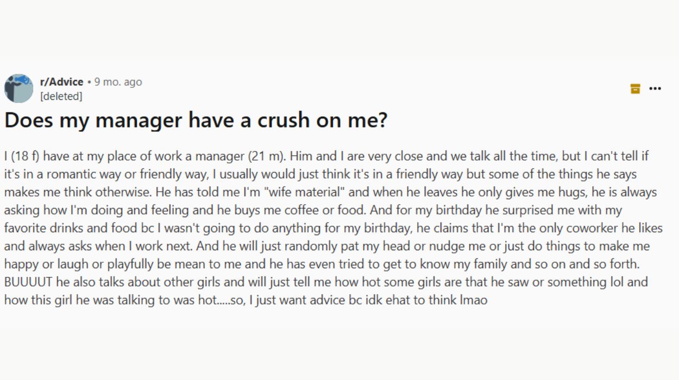Click the [deleted] author label
The width and height of the screenshot is (679, 380).
61,96
